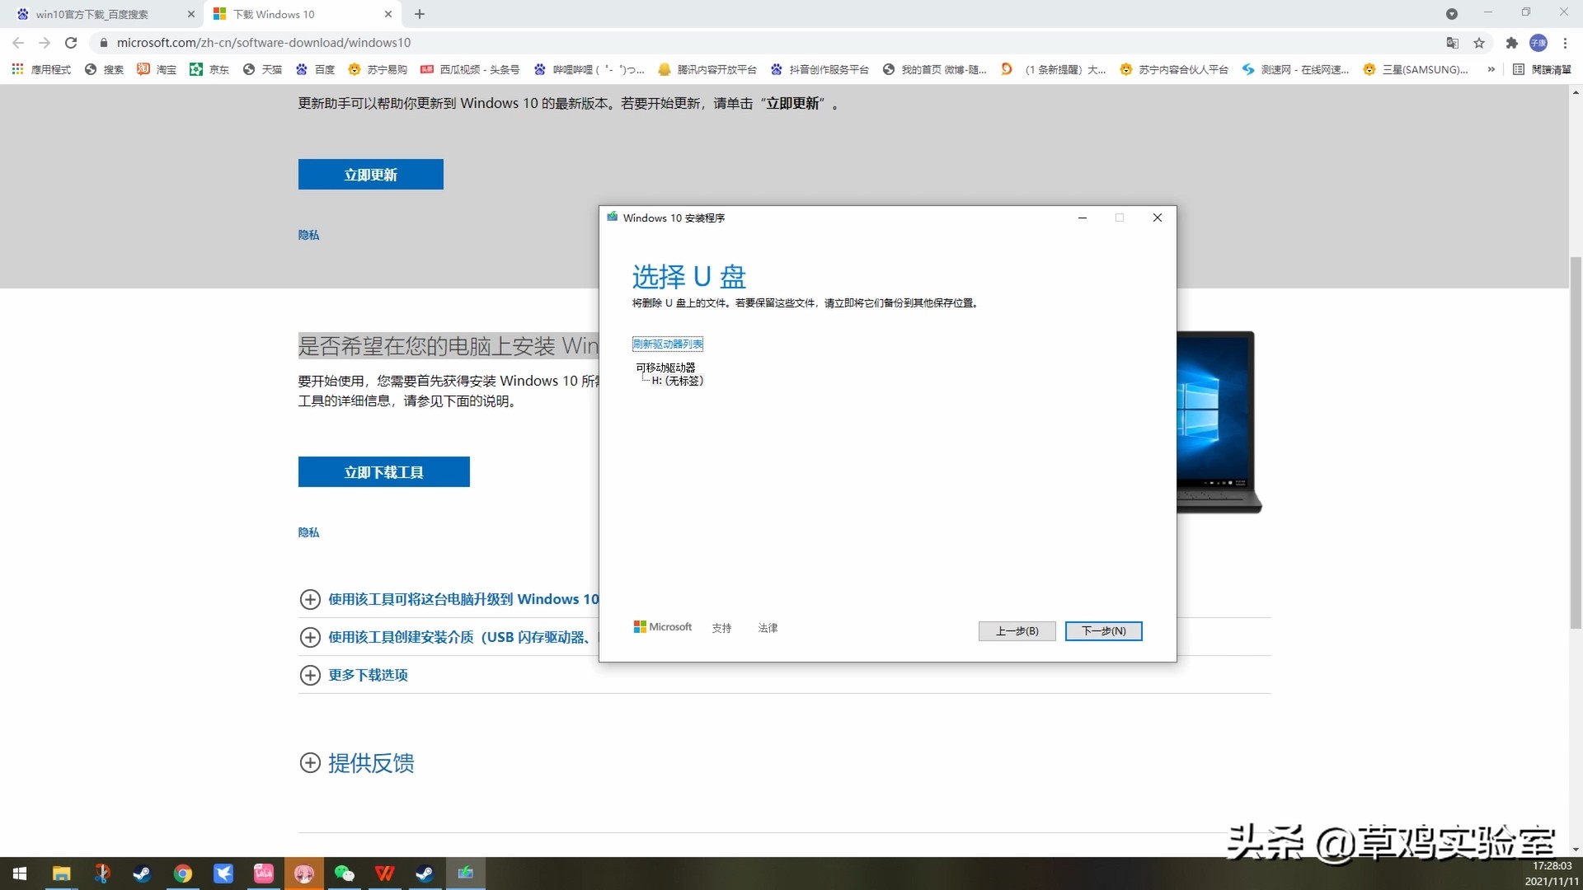Click the translate page icon in the address bar
This screenshot has height=890, width=1583.
[x=1453, y=43]
